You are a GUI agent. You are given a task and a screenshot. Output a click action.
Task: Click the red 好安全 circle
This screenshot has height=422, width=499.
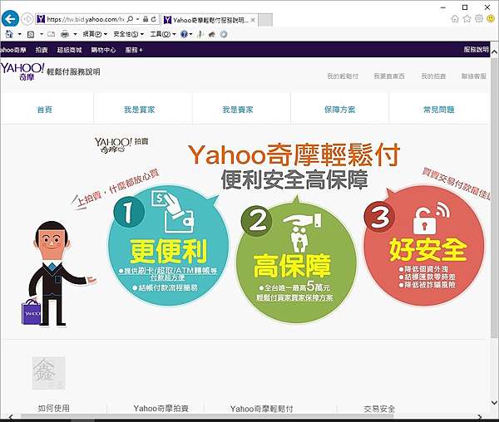[424, 246]
